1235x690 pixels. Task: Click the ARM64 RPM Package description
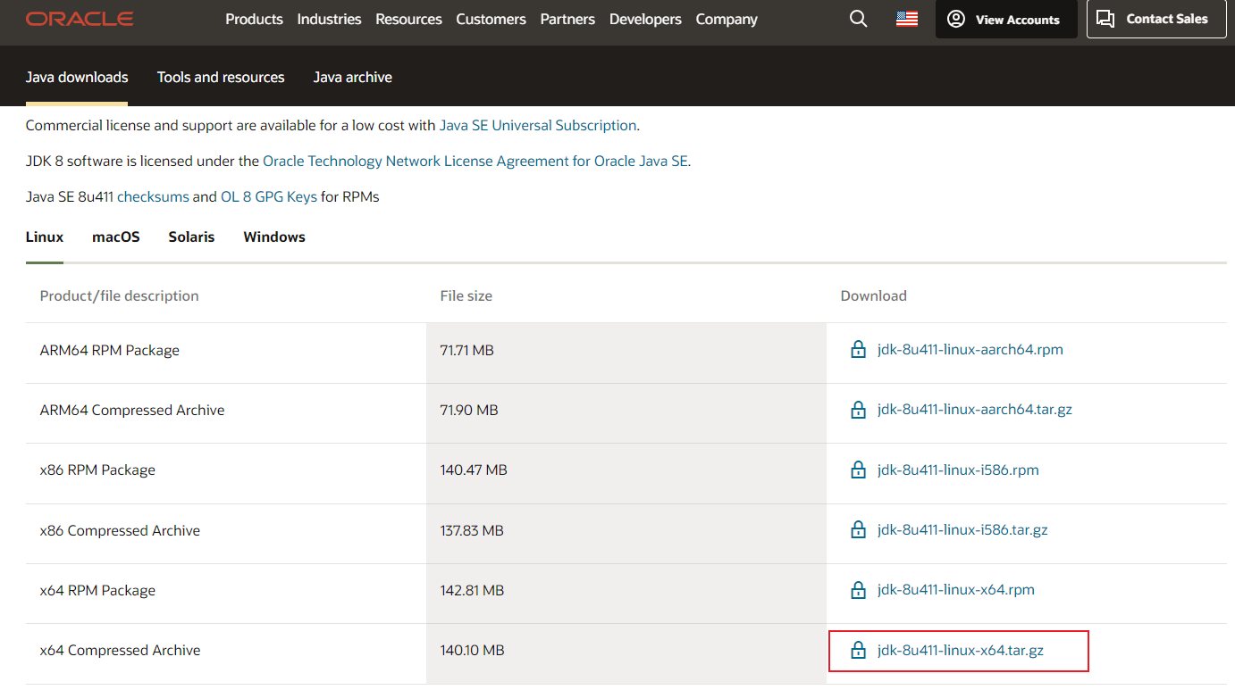click(x=110, y=350)
